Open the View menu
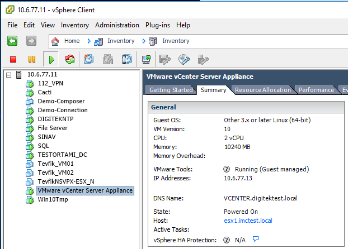Screen dimensions: 348x249 pyautogui.click(x=48, y=25)
